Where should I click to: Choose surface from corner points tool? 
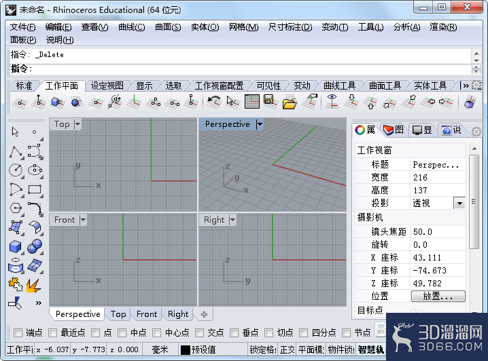(16, 227)
